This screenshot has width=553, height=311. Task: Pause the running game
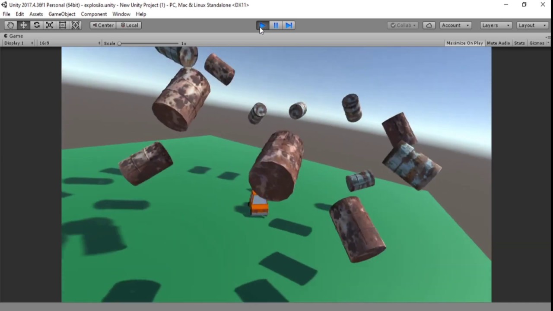click(276, 25)
